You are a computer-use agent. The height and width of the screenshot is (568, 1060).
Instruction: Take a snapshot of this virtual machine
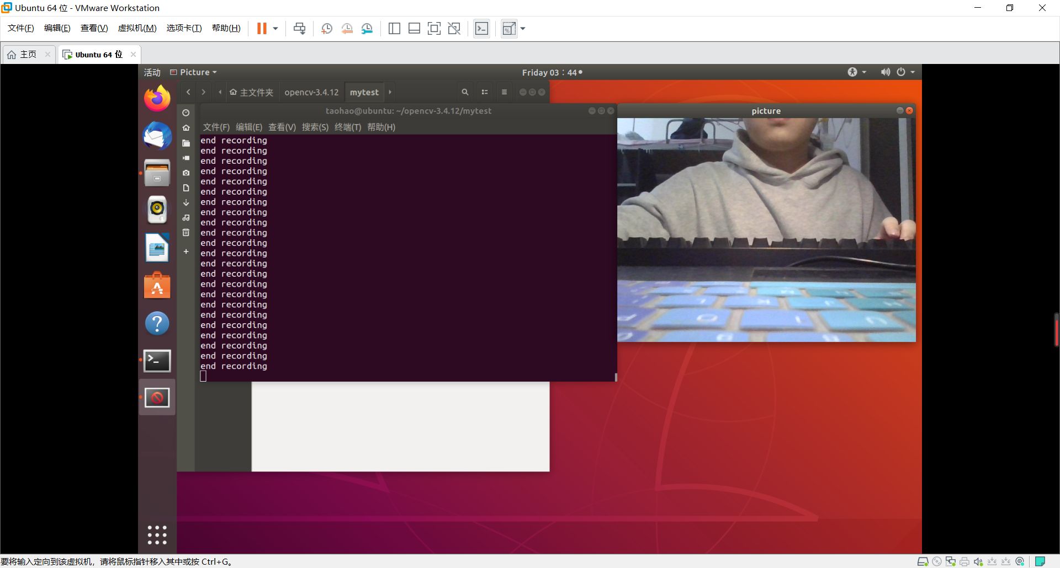[327, 28]
